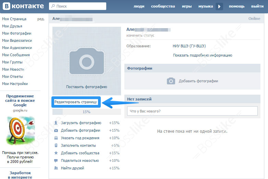Click the Фотографии section header

[193, 68]
